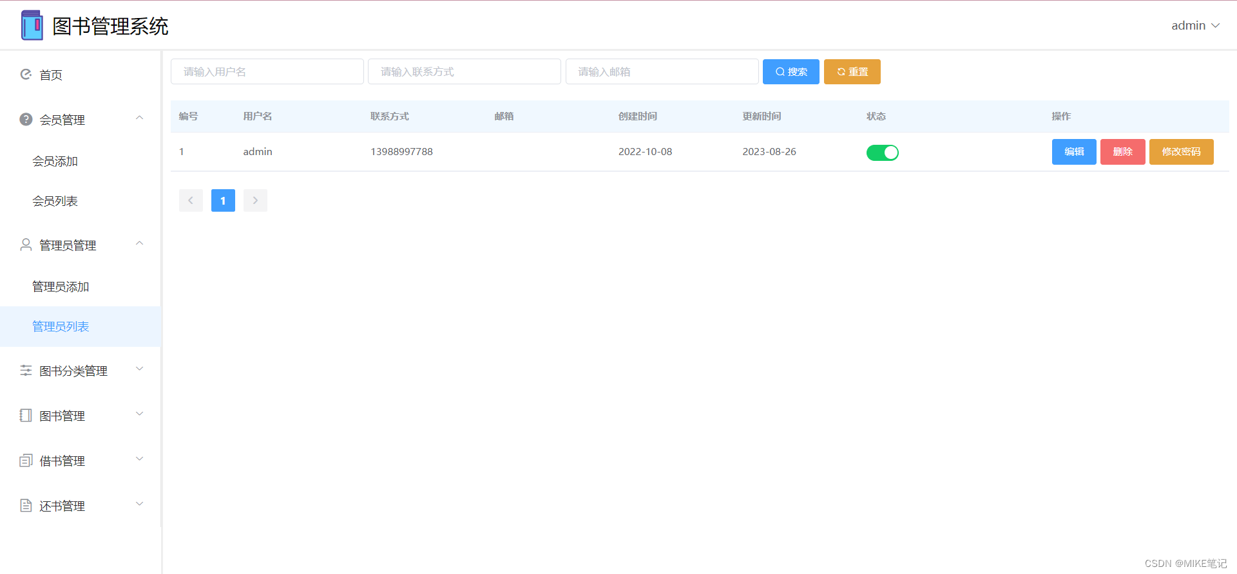Click the 删除 delete button
The width and height of the screenshot is (1237, 574).
[x=1122, y=152]
